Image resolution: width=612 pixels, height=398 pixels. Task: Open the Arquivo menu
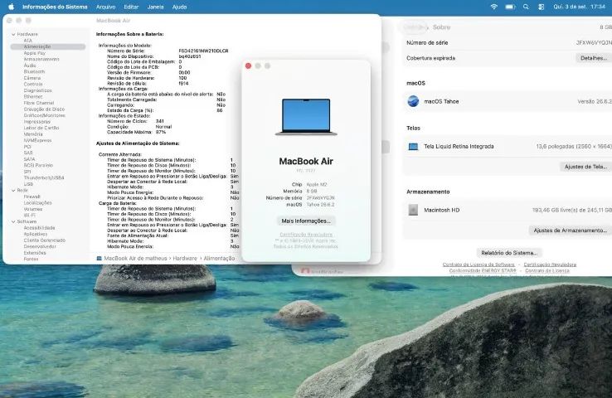[x=106, y=7]
